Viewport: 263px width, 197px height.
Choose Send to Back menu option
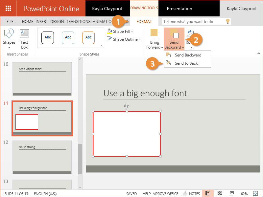tap(186, 63)
